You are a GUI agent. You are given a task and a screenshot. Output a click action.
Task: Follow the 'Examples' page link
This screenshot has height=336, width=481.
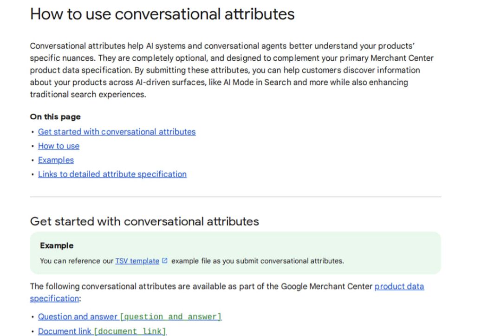pyautogui.click(x=56, y=160)
